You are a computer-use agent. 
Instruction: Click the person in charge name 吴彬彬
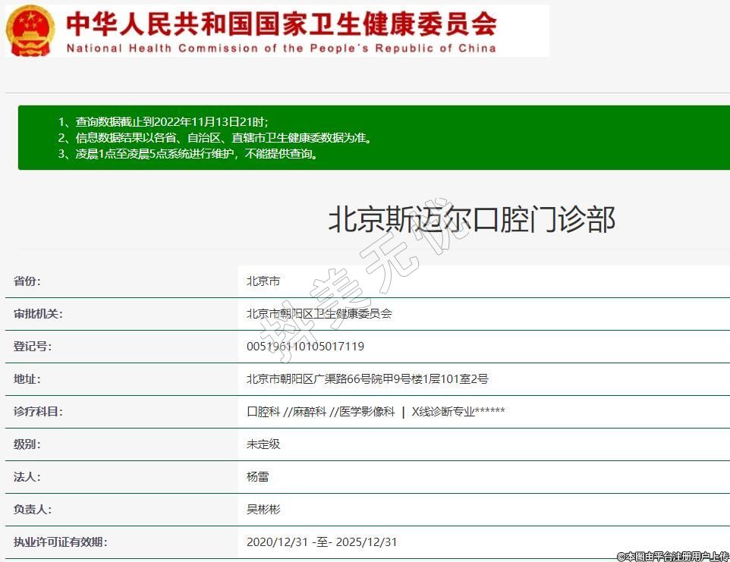coord(263,510)
